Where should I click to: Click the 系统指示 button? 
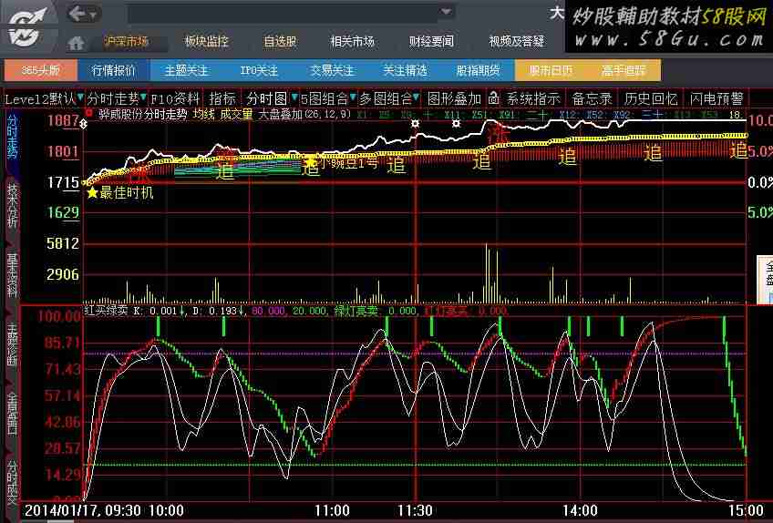(x=533, y=98)
